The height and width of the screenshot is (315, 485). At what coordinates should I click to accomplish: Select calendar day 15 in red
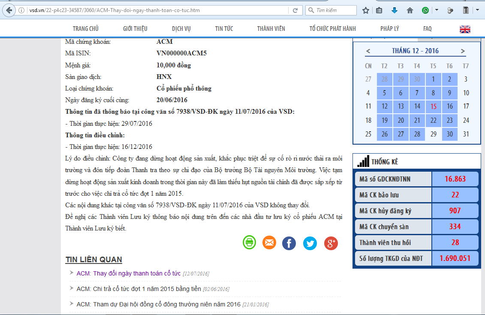(434, 106)
